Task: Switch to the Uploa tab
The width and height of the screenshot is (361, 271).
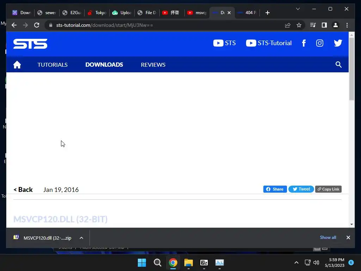Action: 122,13
